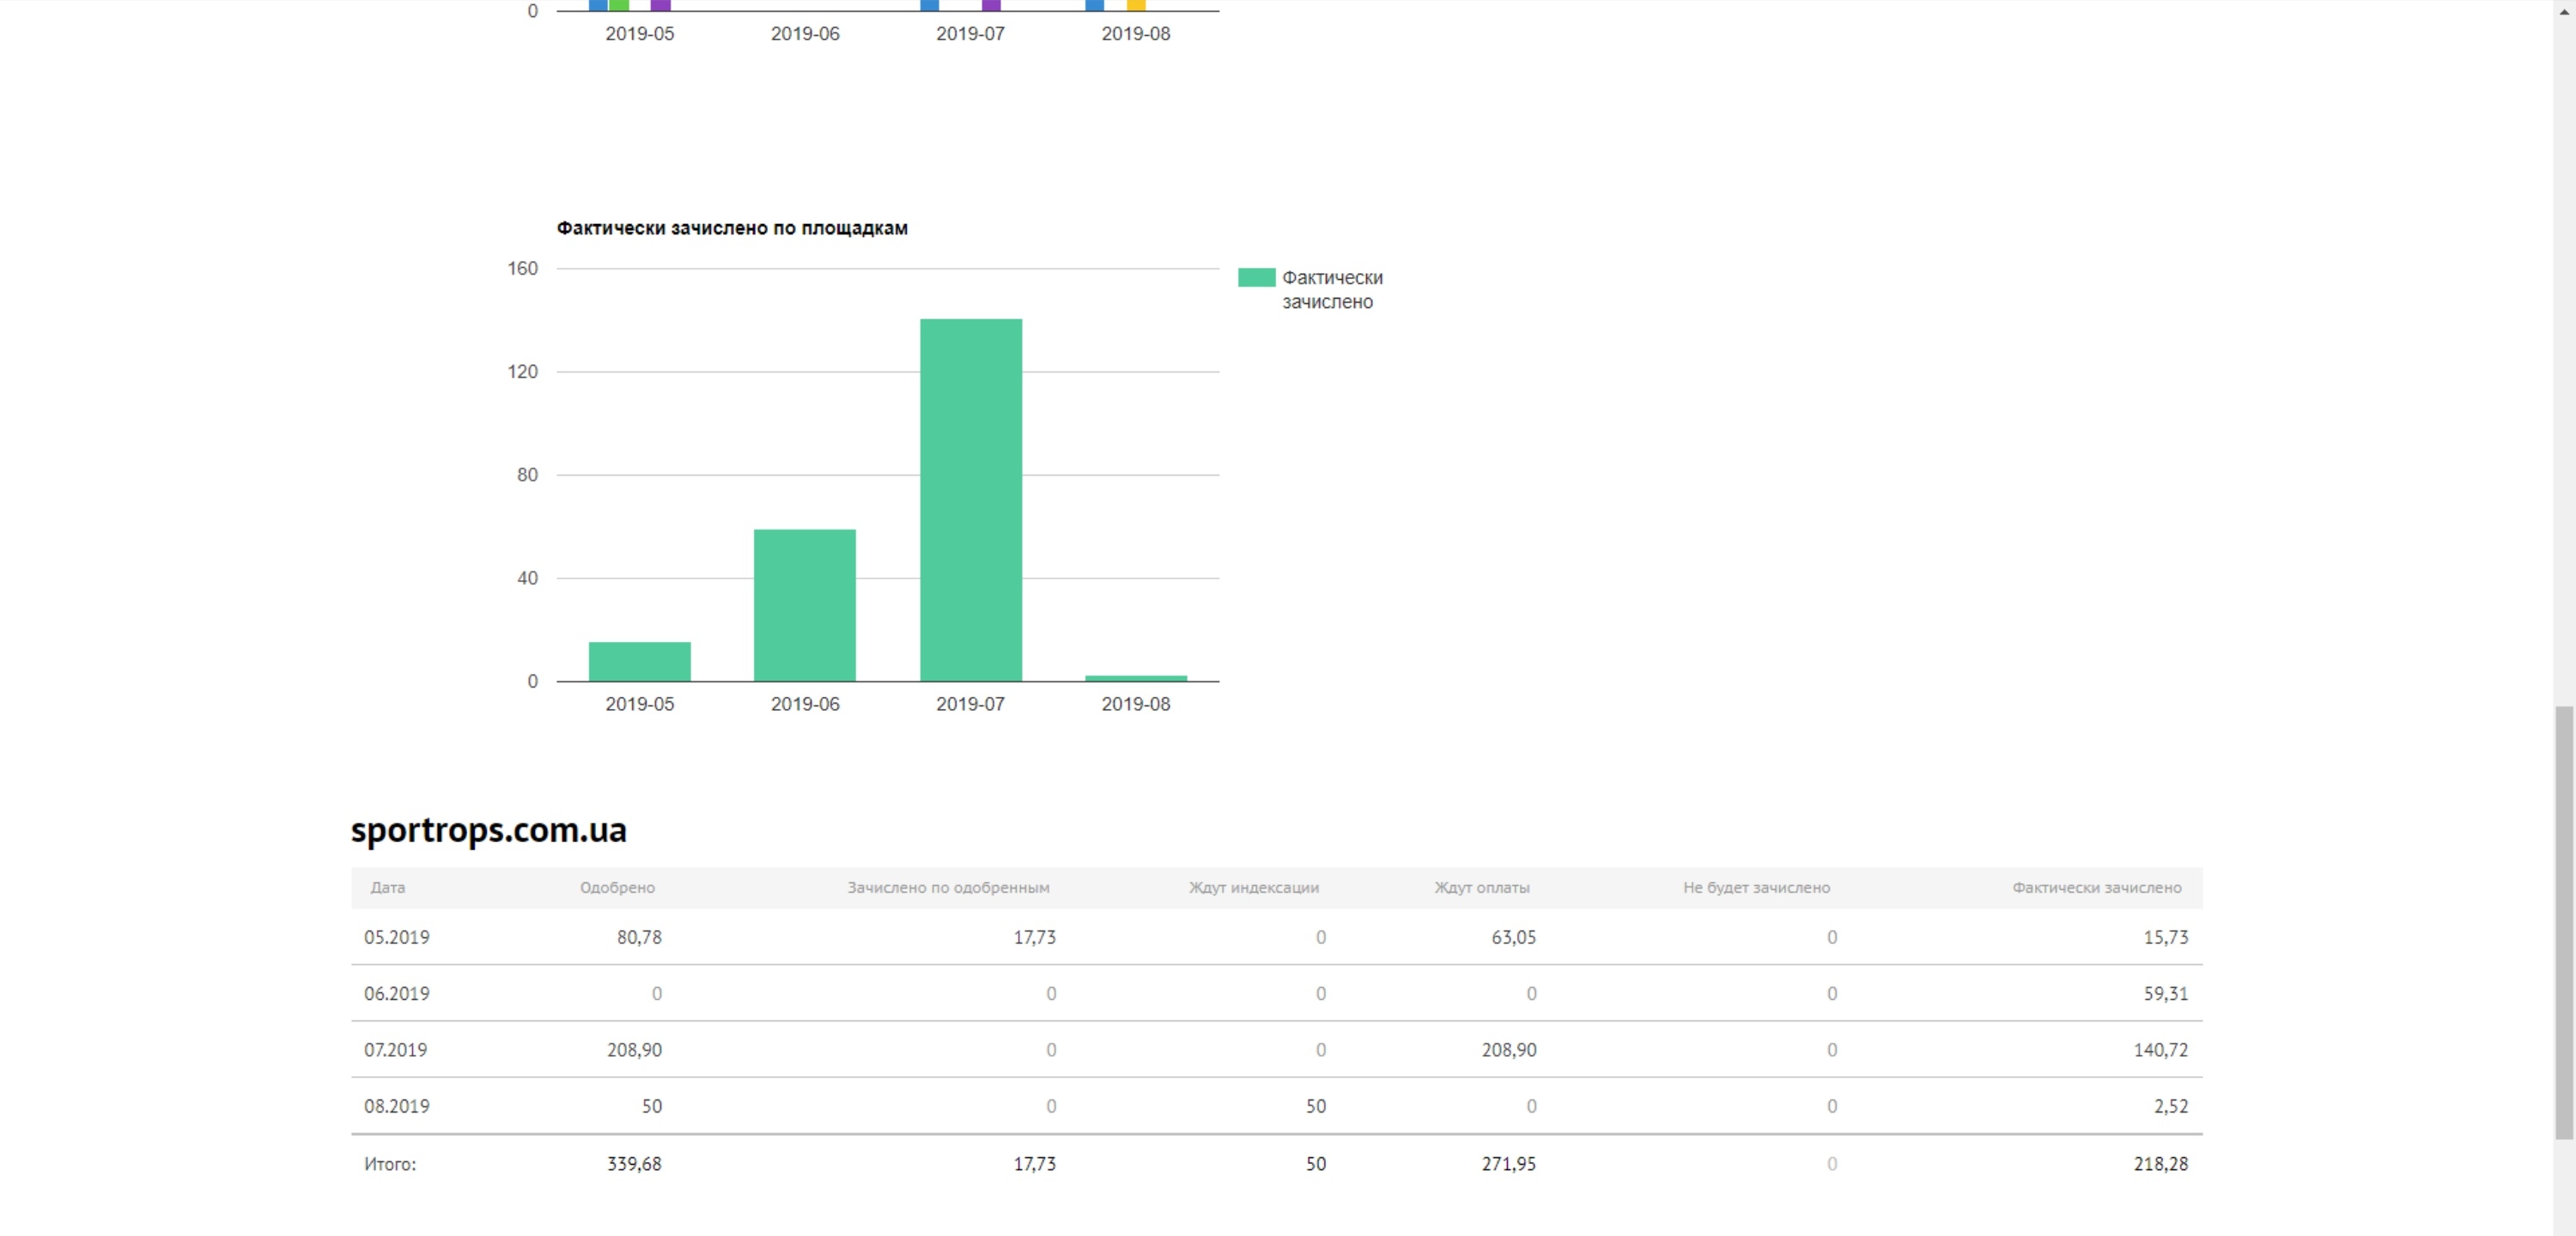Click the Ждут оплаты column header

[x=1481, y=887]
